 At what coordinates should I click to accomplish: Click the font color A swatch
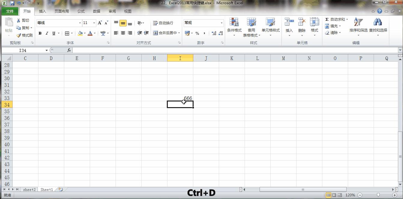pos(90,33)
